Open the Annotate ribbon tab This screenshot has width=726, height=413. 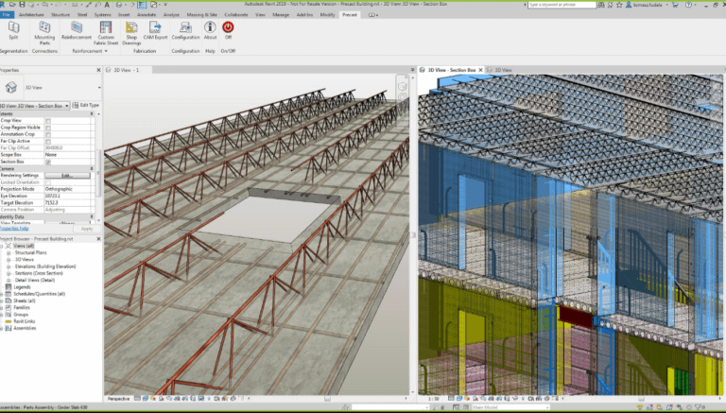(147, 15)
